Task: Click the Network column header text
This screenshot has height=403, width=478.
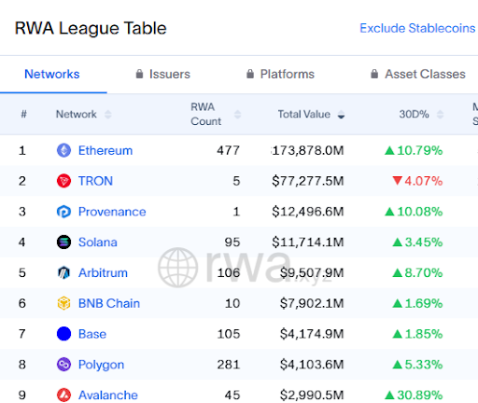Action: [x=77, y=115]
